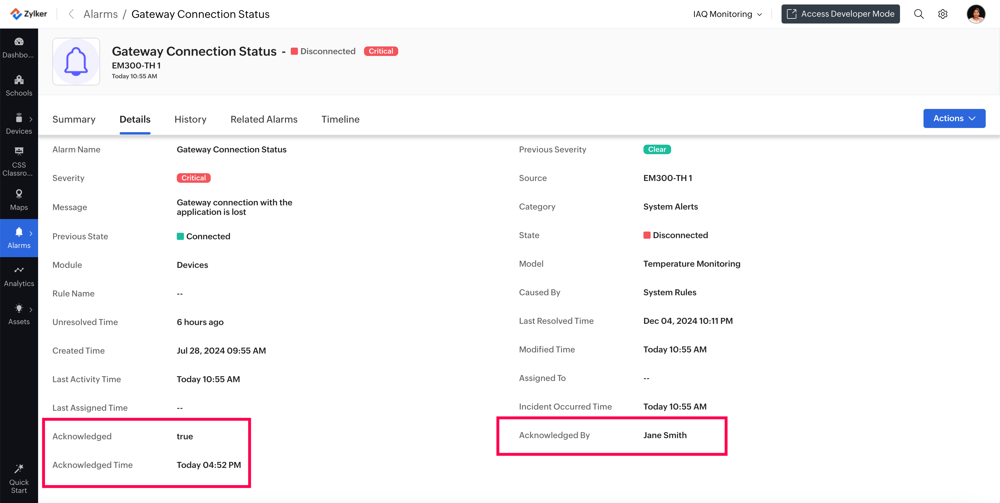The image size is (1000, 503).
Task: Click the alarm bell thumbnail
Action: [x=76, y=61]
